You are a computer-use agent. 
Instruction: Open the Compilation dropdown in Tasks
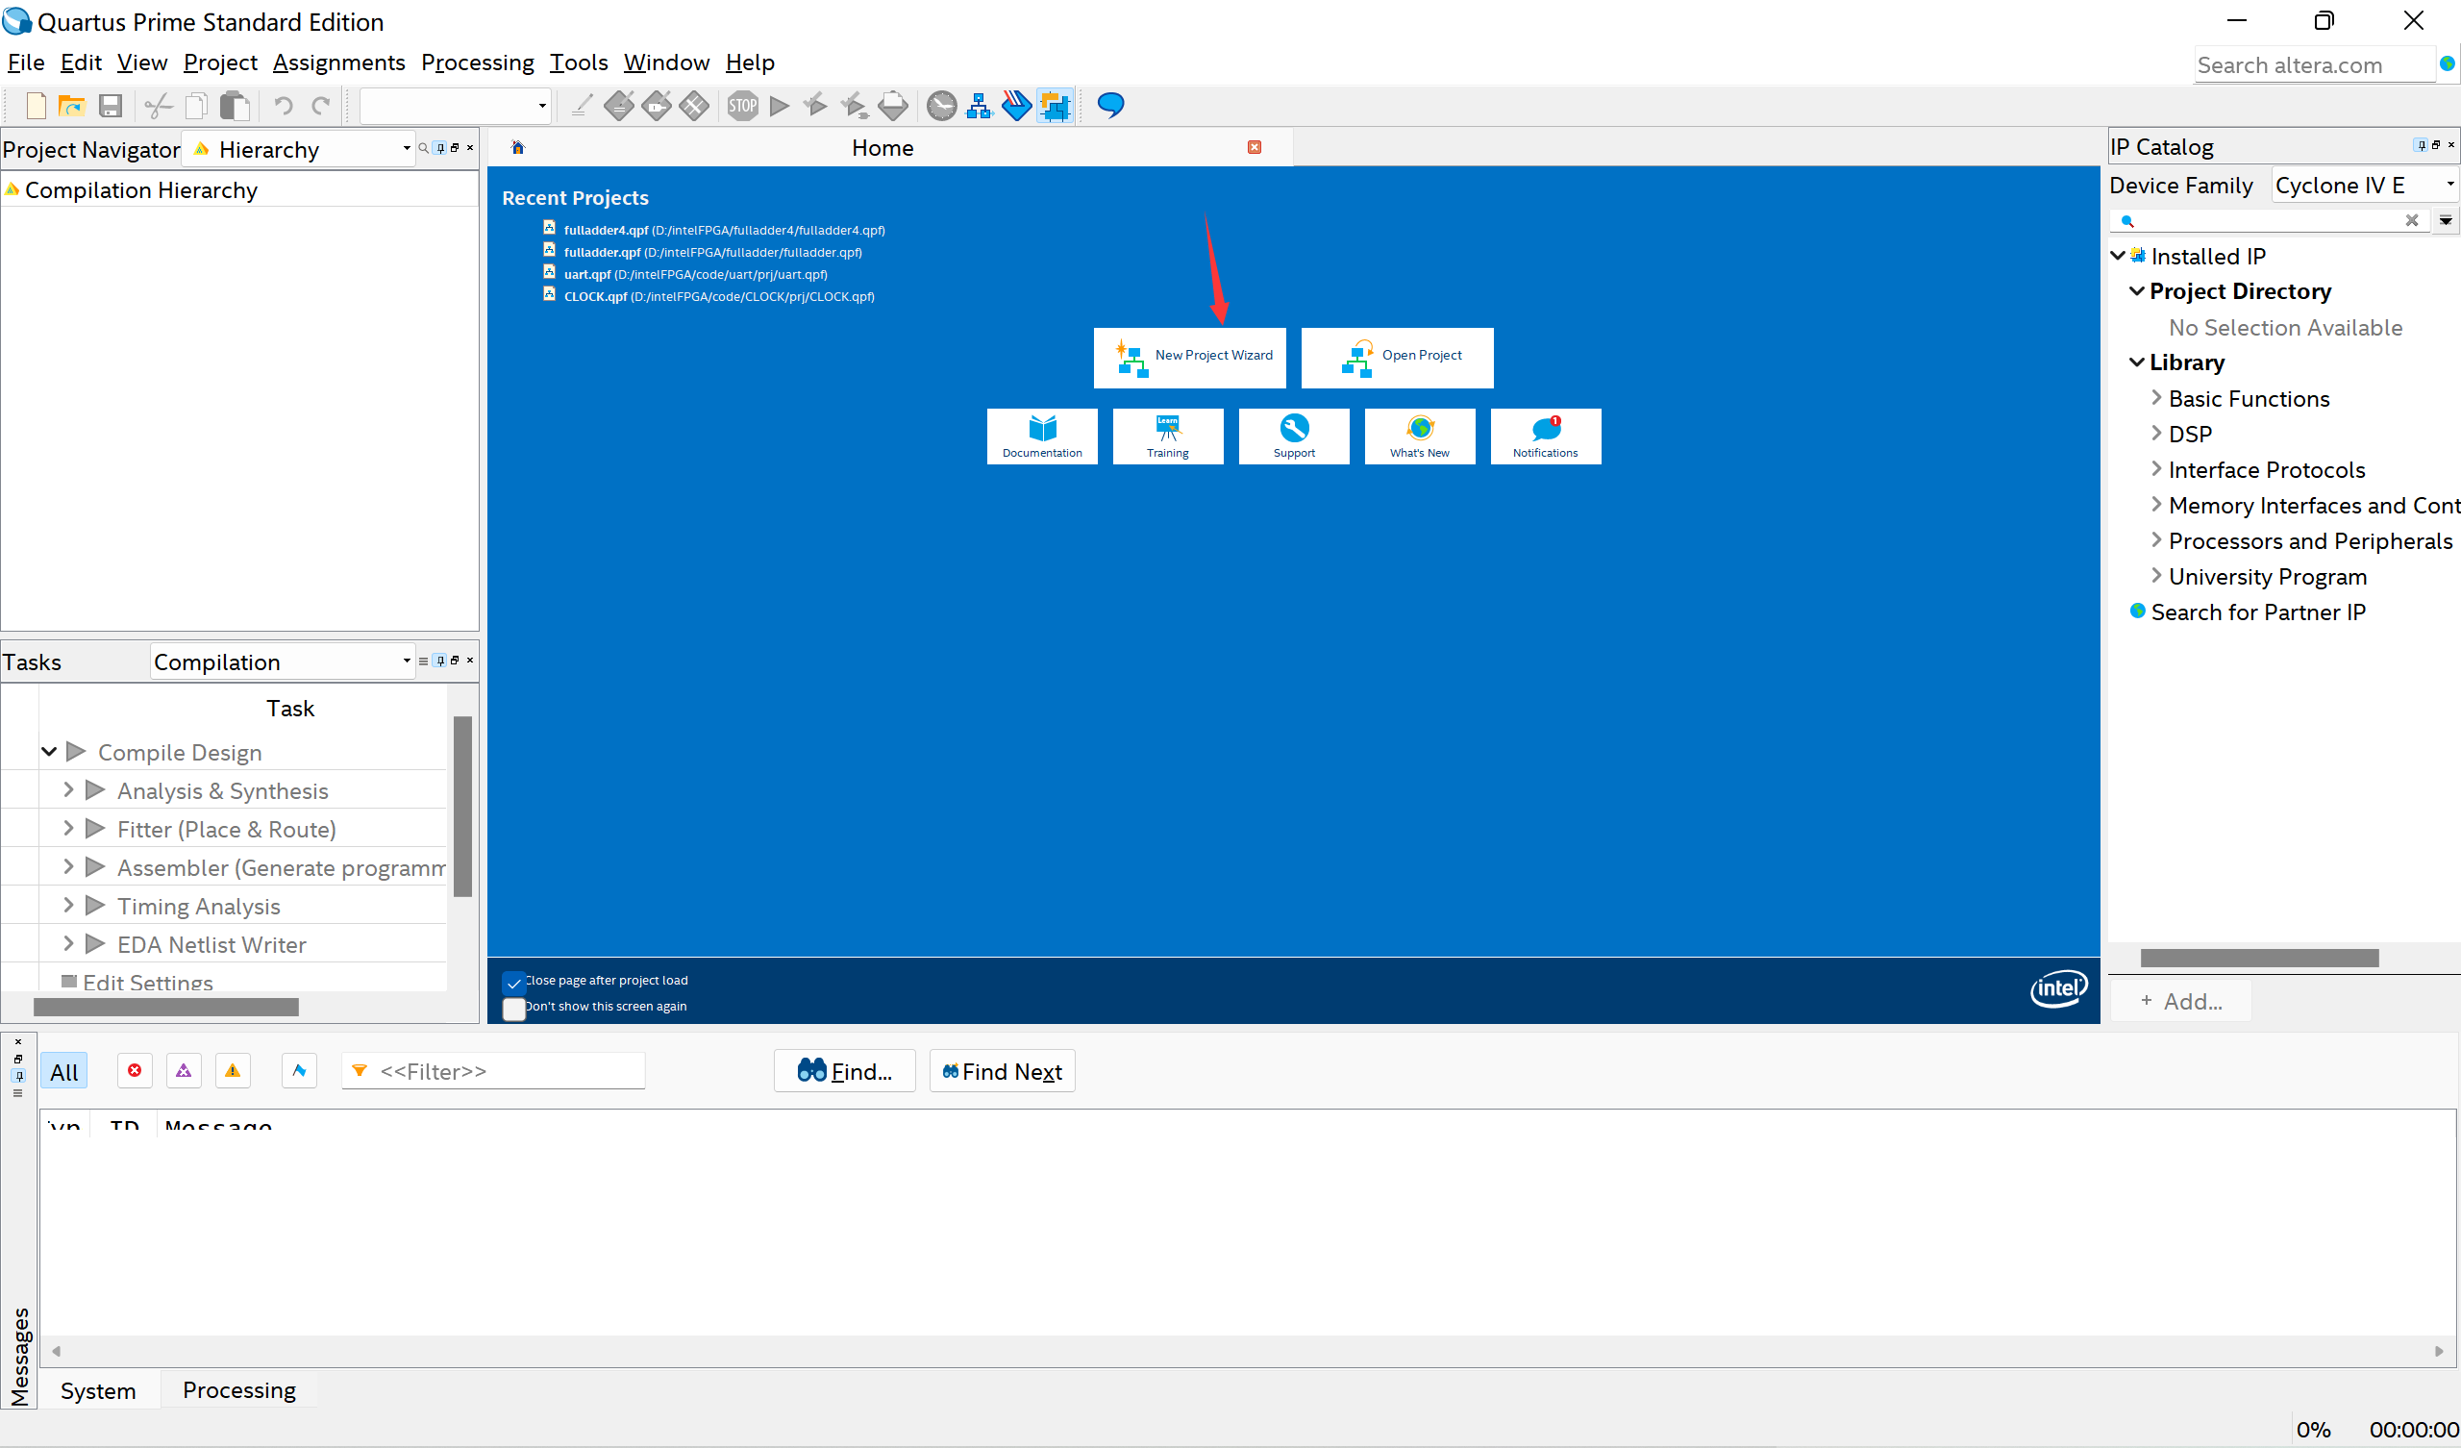pyautogui.click(x=284, y=662)
